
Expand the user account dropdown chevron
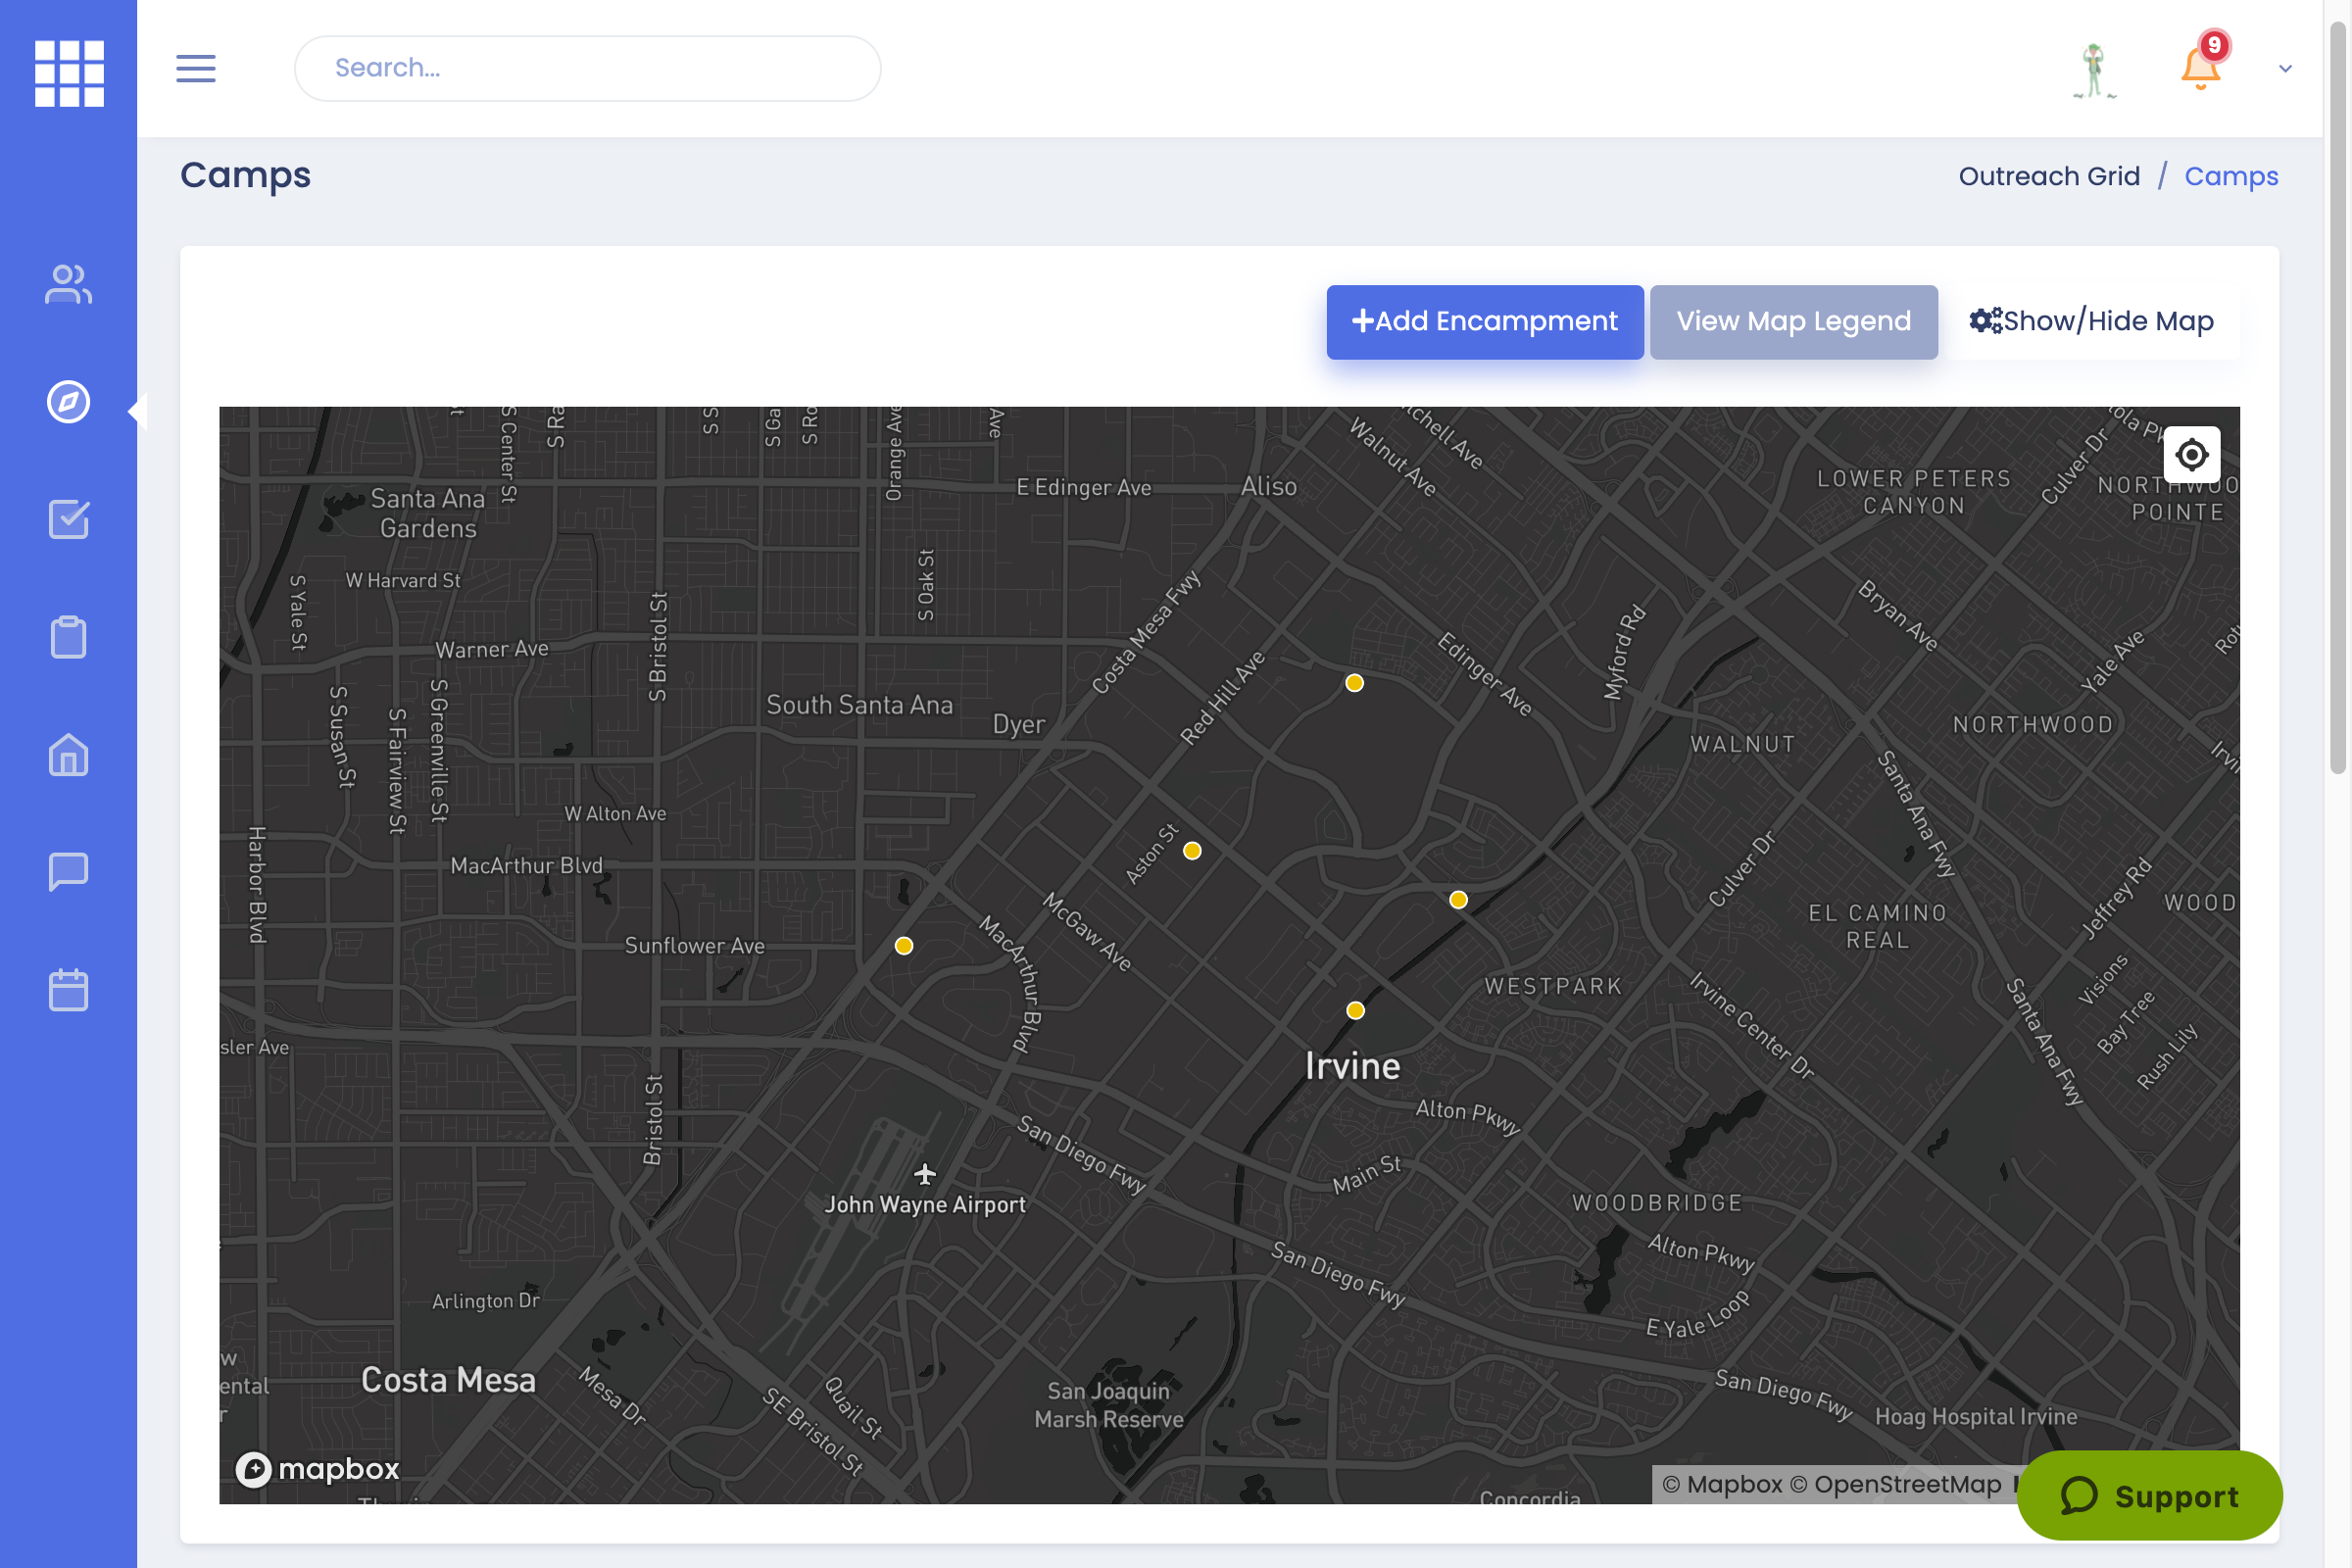pos(2285,69)
